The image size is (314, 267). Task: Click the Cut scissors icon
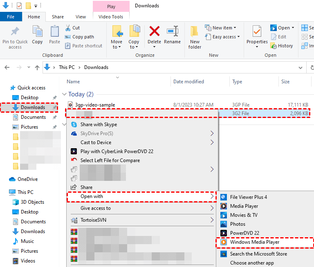pyautogui.click(x=68, y=28)
